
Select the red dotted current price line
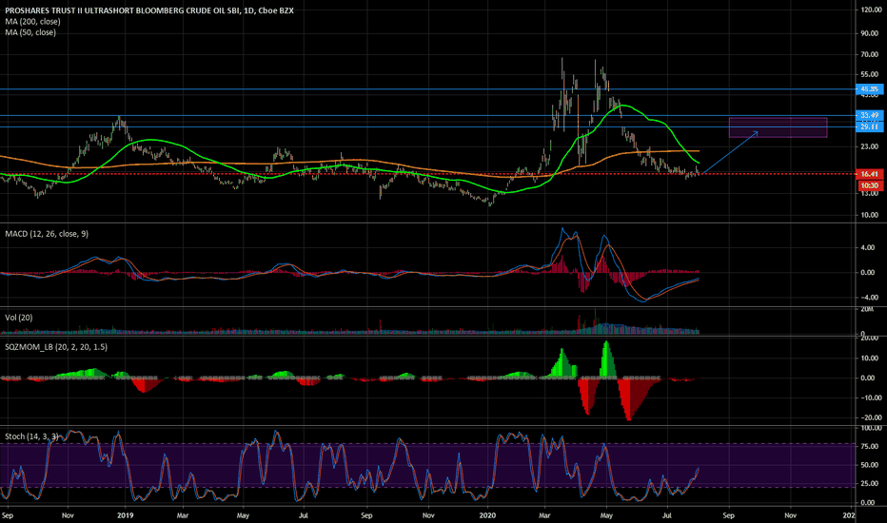click(427, 174)
